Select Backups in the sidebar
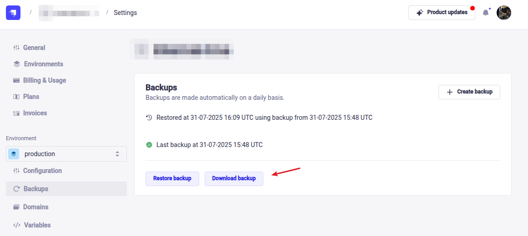The width and height of the screenshot is (528, 236). tap(35, 189)
